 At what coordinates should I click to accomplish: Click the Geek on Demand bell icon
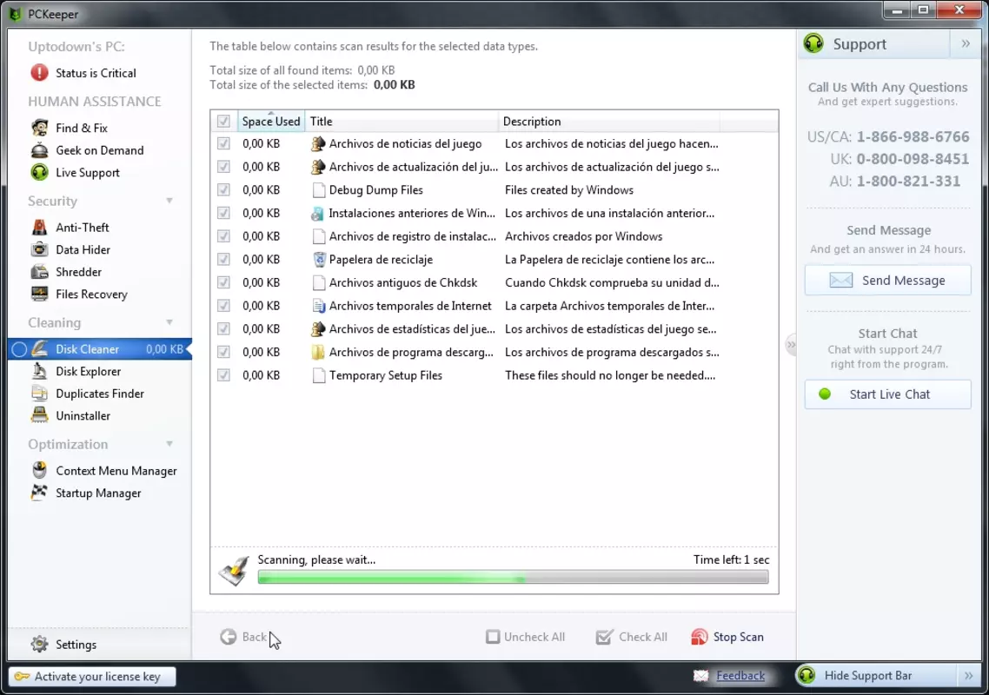(x=40, y=150)
